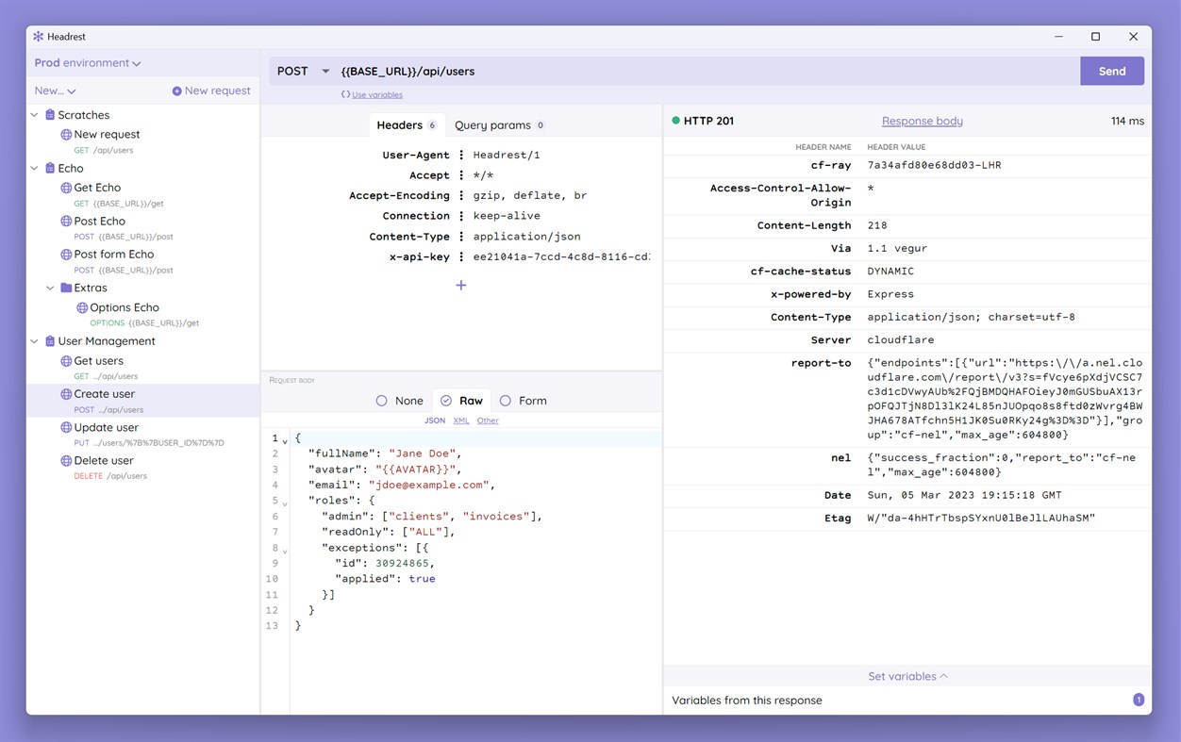The image size is (1181, 742).
Task: Collapse the Set variables panel
Action: [907, 676]
